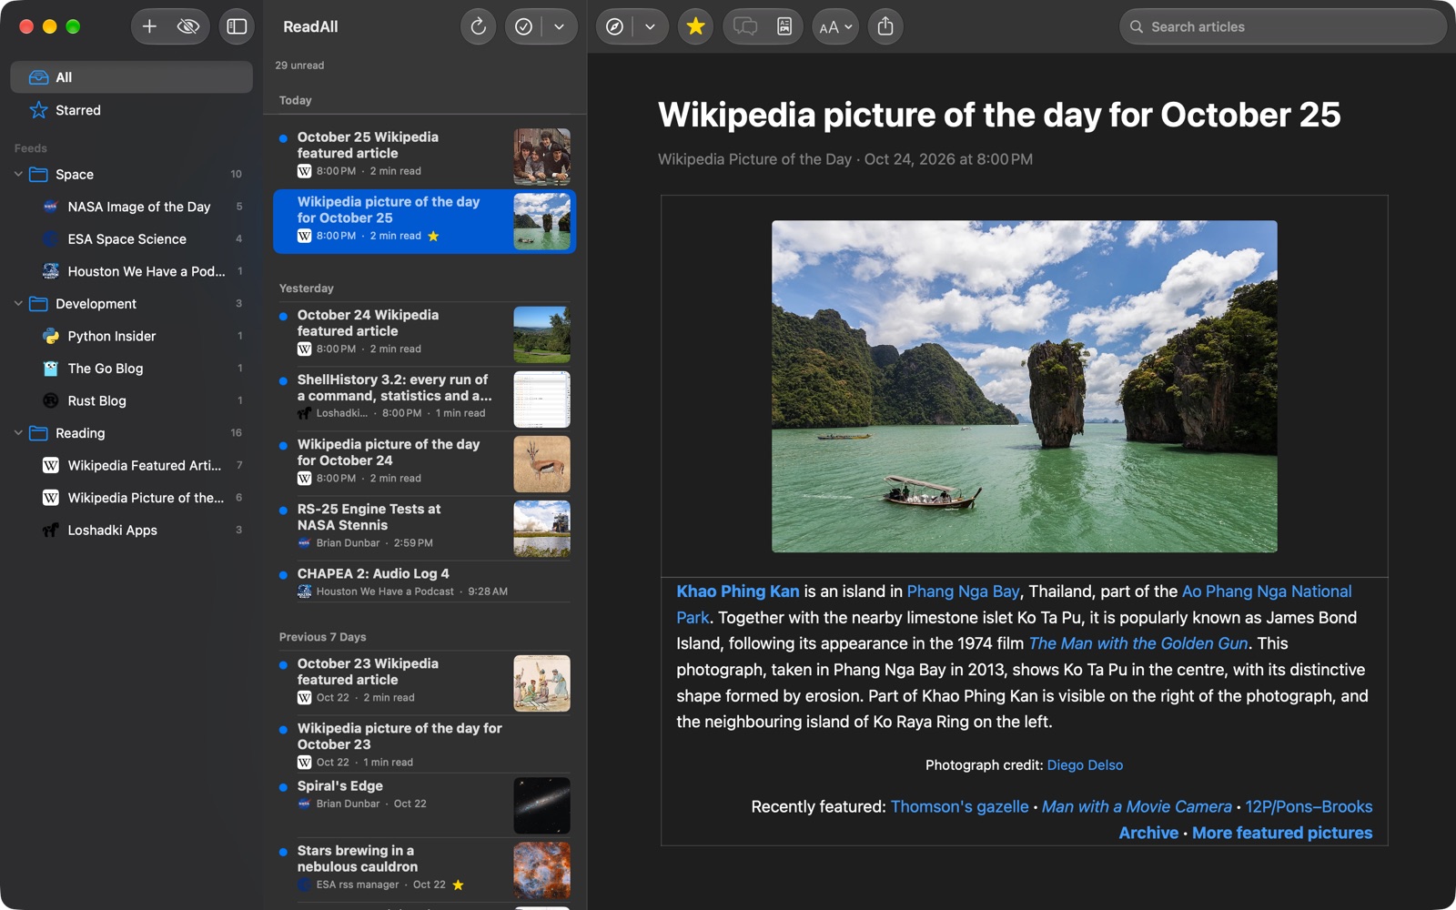Click the James Bond Island photo

tap(1024, 386)
